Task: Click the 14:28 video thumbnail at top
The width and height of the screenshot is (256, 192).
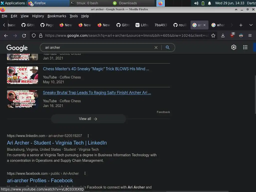Action: coord(22,57)
